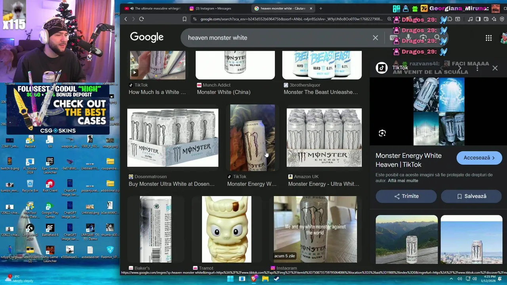Image resolution: width=507 pixels, height=285 pixels.
Task: Open Artix Game Launcher desktop icon
Action: [50, 255]
